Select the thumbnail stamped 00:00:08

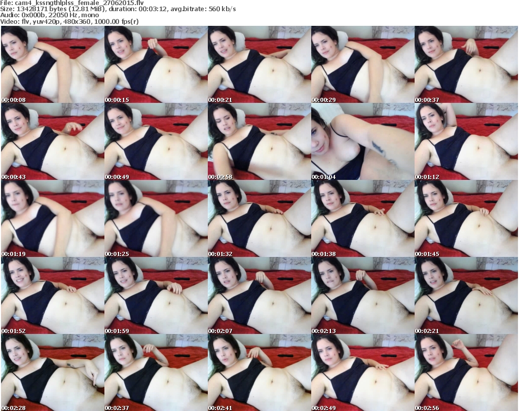click(53, 64)
